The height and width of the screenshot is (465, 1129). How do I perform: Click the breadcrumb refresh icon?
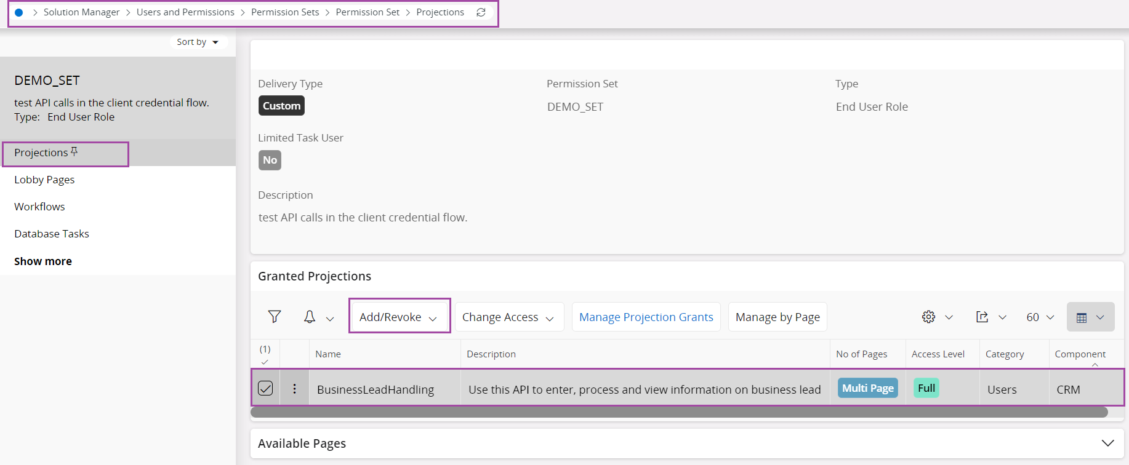pos(481,12)
